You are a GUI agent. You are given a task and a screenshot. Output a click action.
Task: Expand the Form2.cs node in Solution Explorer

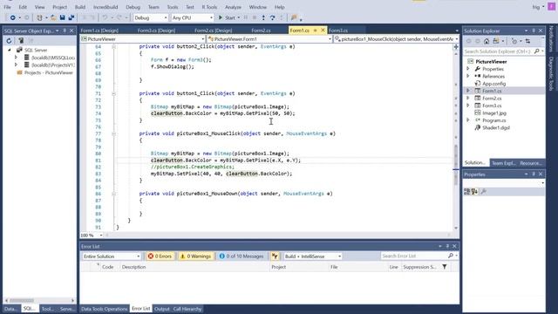tap(468, 99)
